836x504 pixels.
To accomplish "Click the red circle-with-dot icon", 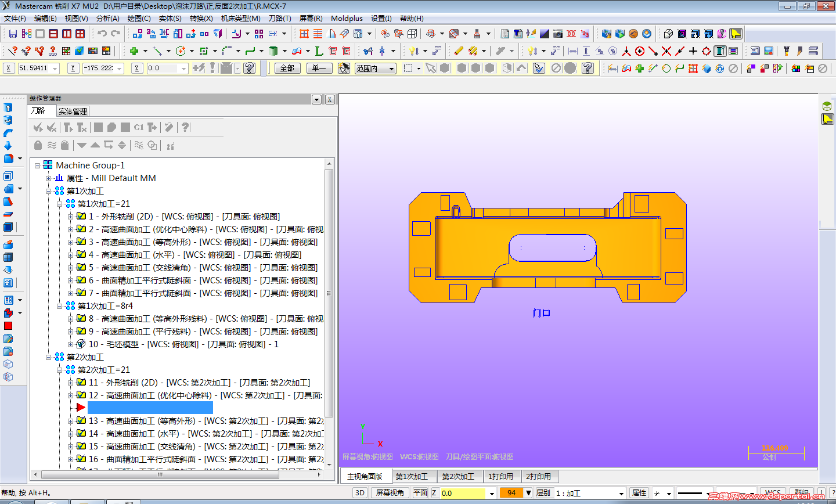I will 640,51.
